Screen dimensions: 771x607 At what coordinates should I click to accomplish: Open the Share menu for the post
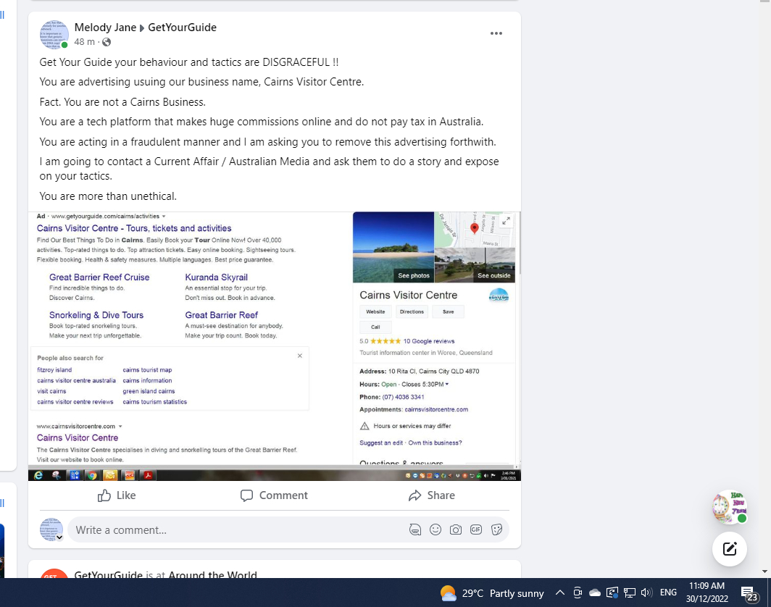[x=431, y=495]
